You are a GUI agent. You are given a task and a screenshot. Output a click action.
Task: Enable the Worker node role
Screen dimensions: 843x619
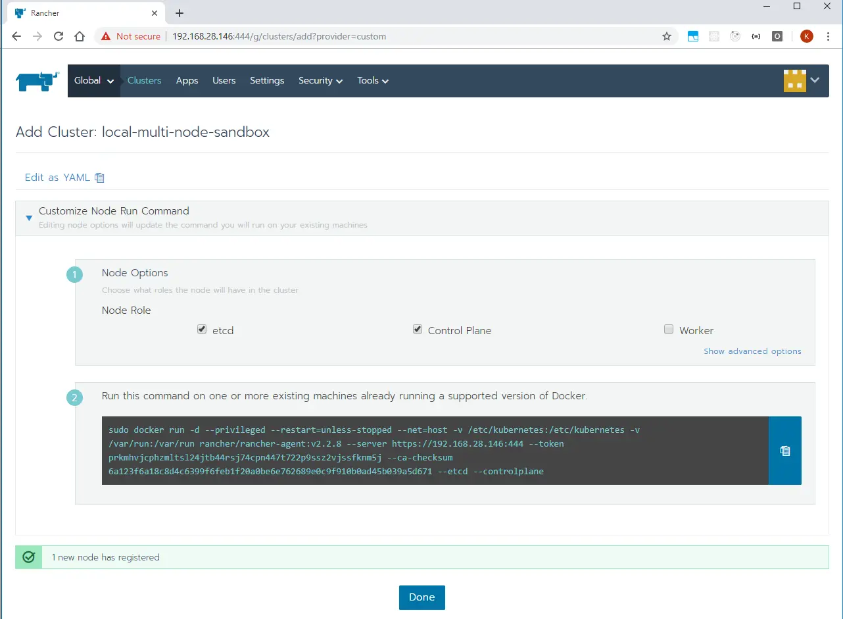pyautogui.click(x=669, y=330)
